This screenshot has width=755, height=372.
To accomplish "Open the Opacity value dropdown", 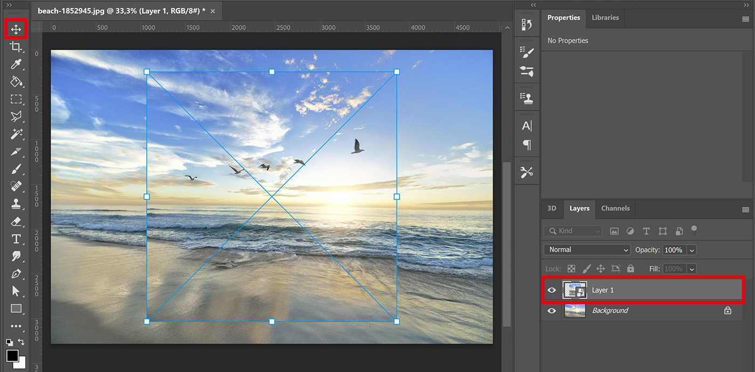I will tap(691, 249).
